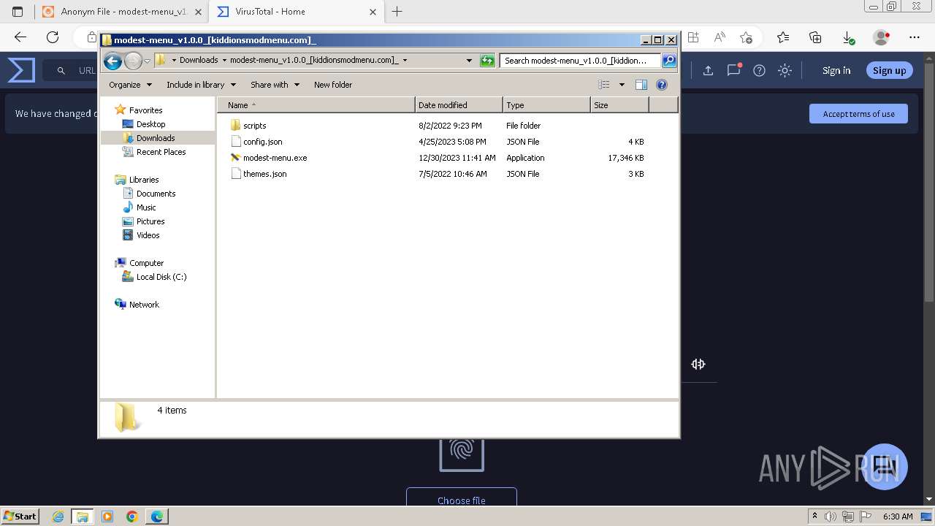
Task: Sort by the Type column header
Action: pos(546,105)
